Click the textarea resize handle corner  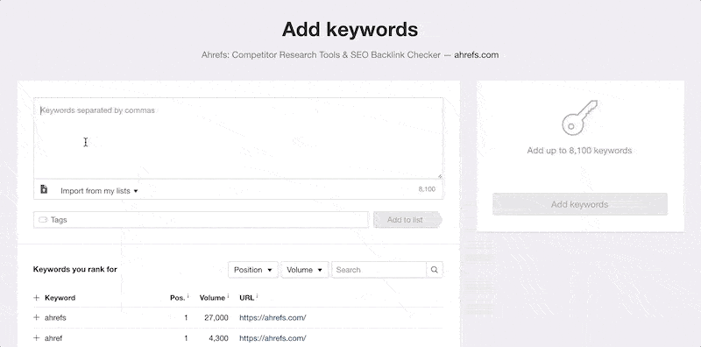pos(440,176)
